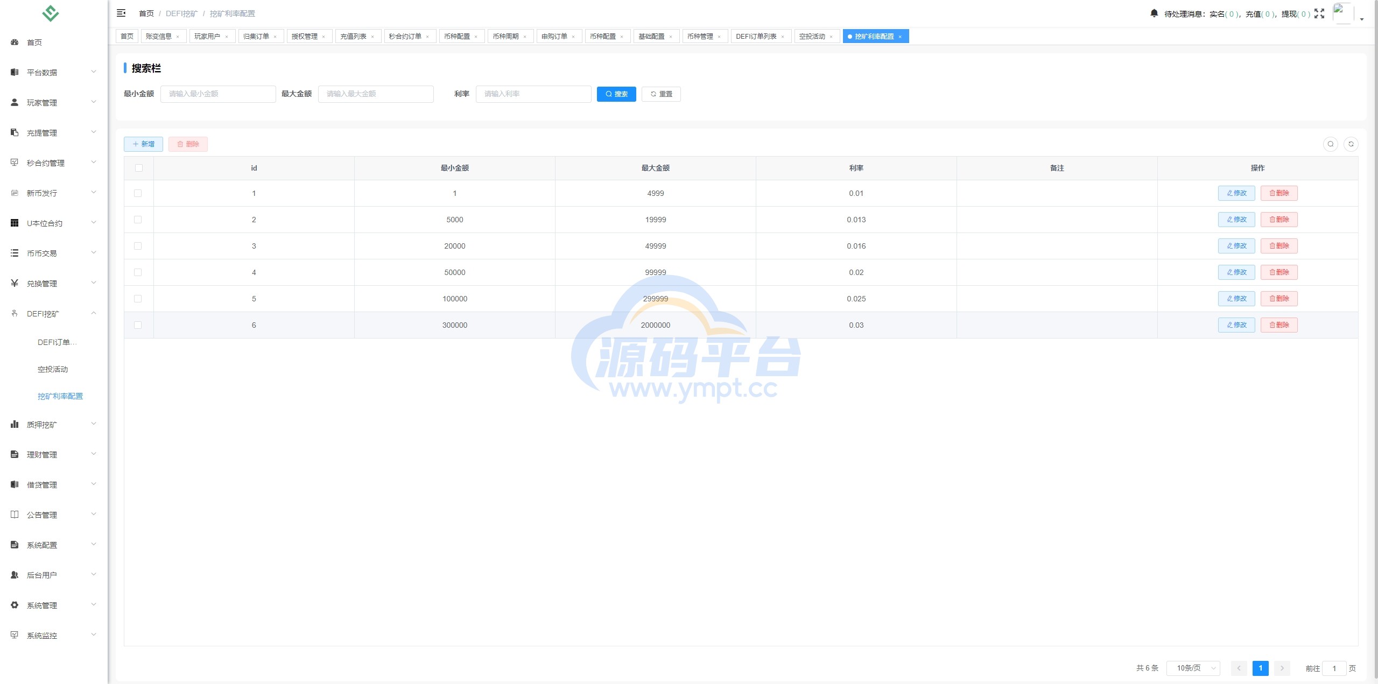The height and width of the screenshot is (684, 1378).
Task: Close the 秒合约订单 tab
Action: click(x=427, y=37)
